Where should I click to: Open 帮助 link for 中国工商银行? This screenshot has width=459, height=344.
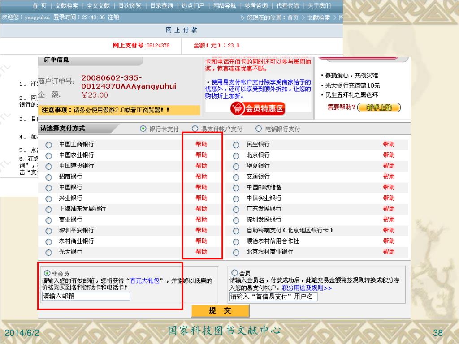tap(201, 144)
